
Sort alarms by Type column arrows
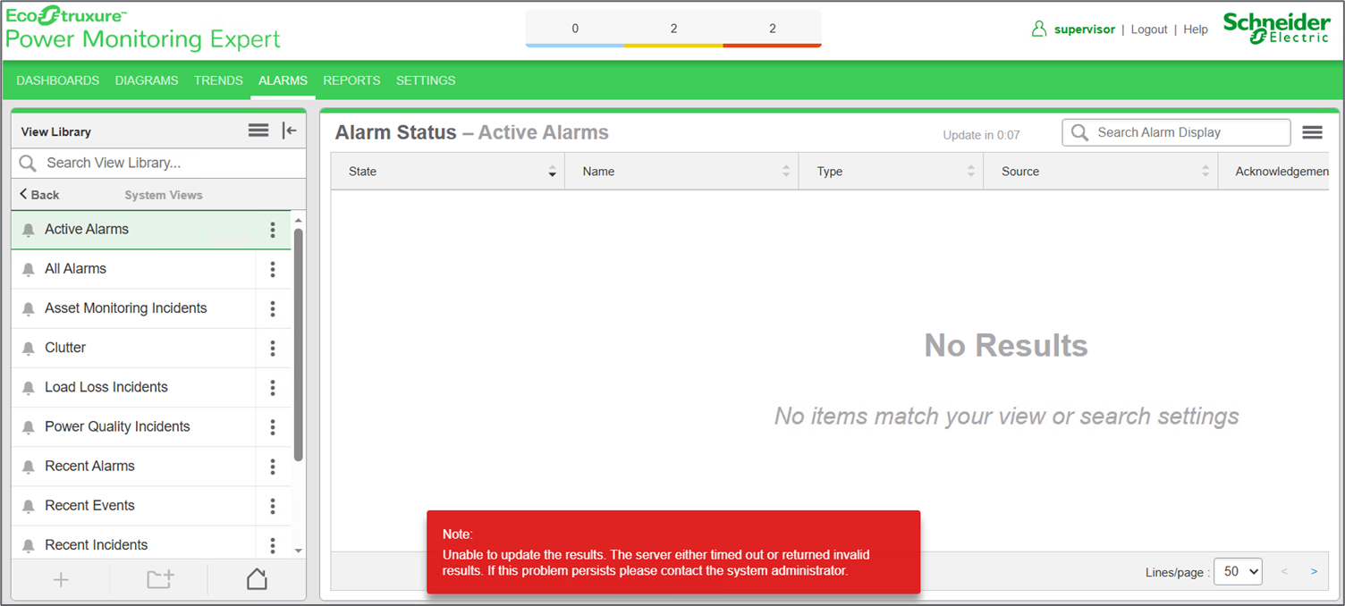click(x=971, y=172)
